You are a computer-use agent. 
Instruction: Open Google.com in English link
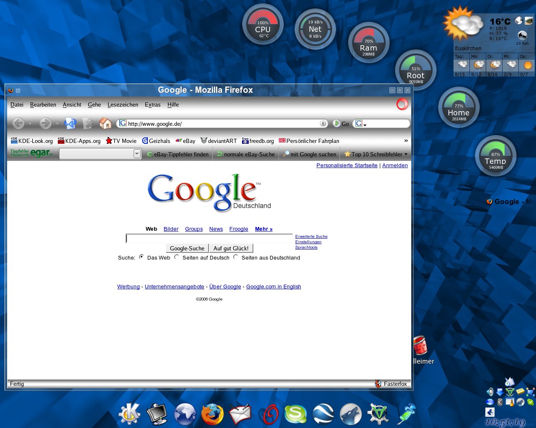pos(273,286)
